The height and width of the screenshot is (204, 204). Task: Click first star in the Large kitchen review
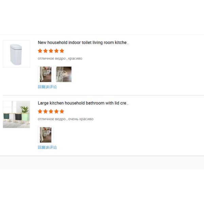40,112
